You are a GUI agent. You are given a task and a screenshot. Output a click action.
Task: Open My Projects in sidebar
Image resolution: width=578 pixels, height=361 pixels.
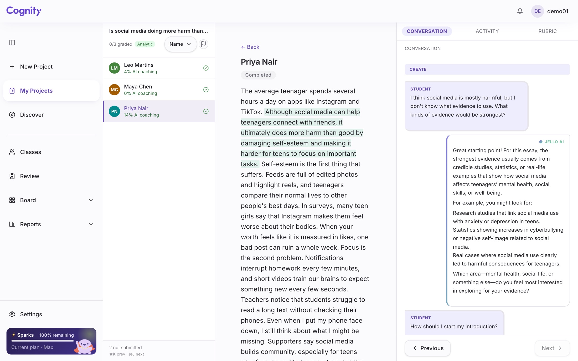point(51,91)
